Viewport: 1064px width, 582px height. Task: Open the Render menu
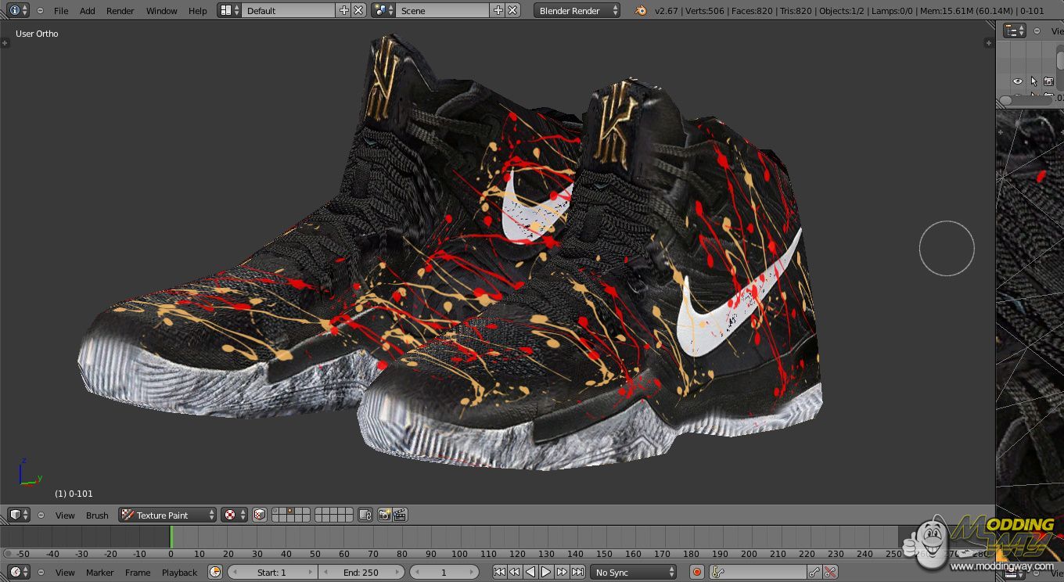coord(120,10)
